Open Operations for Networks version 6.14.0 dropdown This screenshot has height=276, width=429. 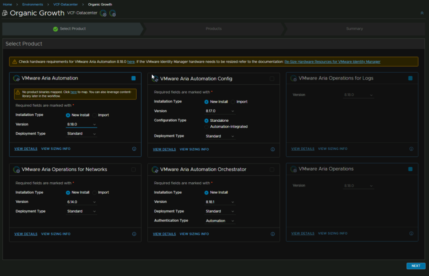click(x=81, y=202)
